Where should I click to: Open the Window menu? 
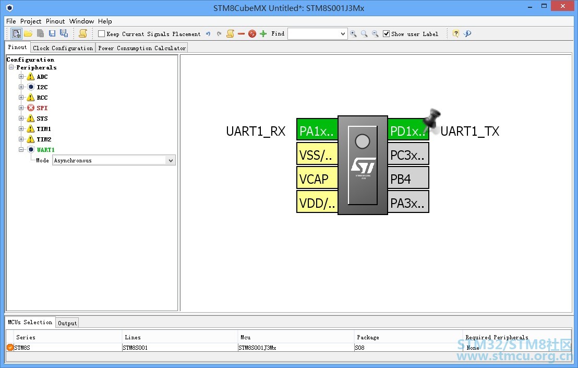click(81, 21)
